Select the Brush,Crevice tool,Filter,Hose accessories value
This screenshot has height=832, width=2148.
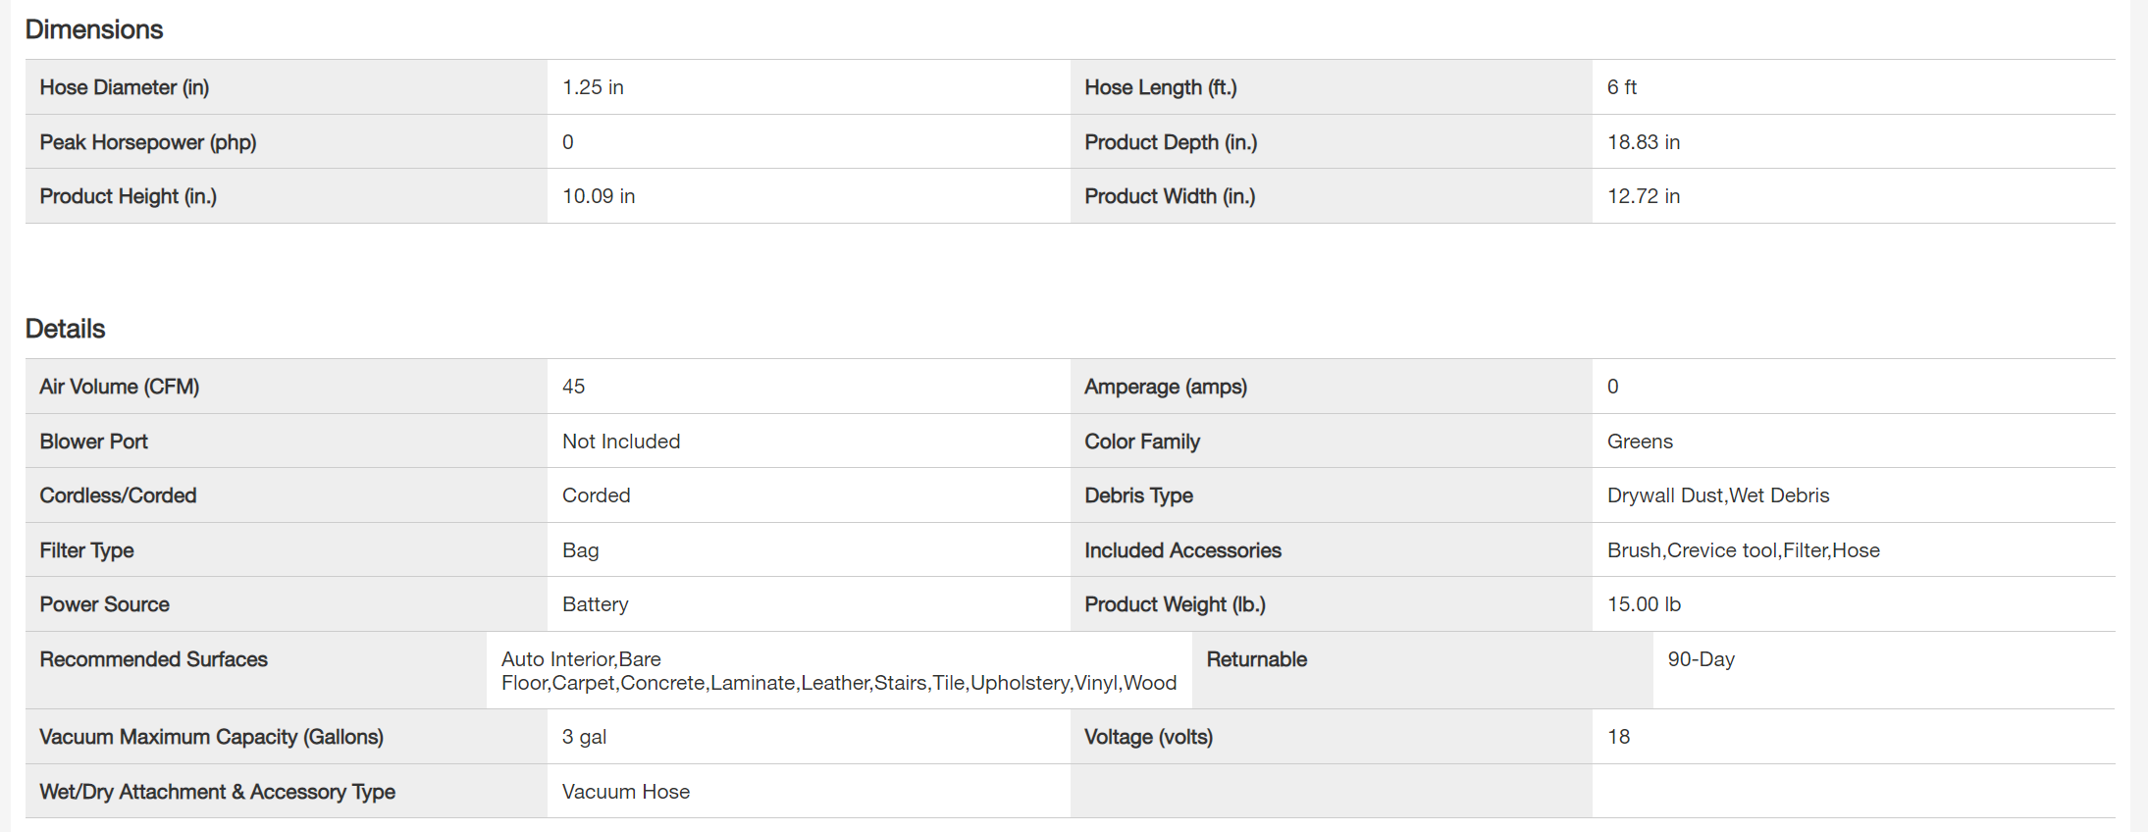point(1743,550)
